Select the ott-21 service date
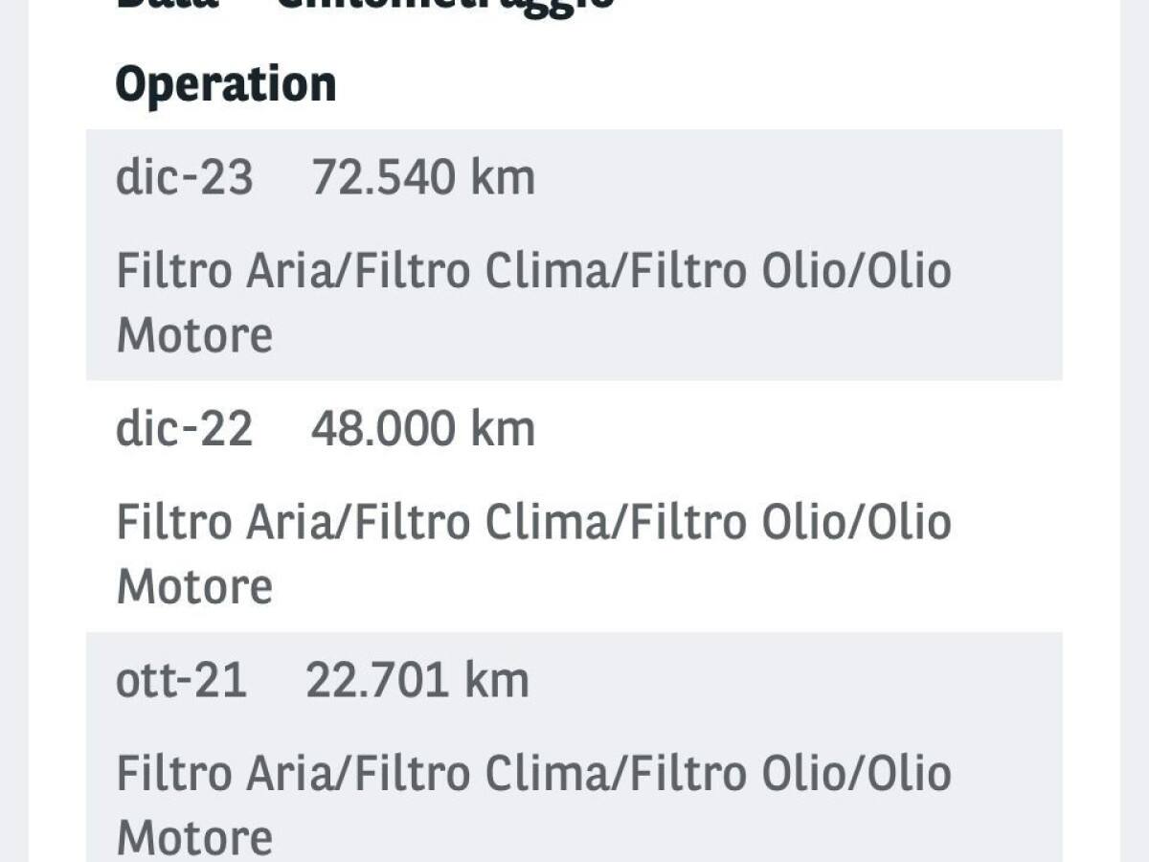This screenshot has height=862, width=1149. click(181, 681)
